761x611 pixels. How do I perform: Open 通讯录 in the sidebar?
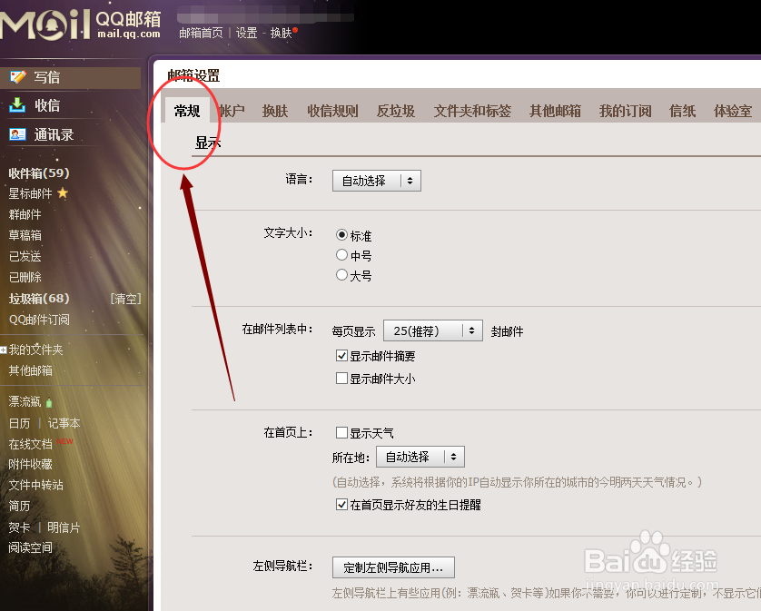(54, 134)
